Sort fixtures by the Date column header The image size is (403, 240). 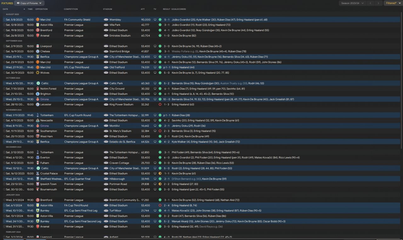tap(5, 9)
